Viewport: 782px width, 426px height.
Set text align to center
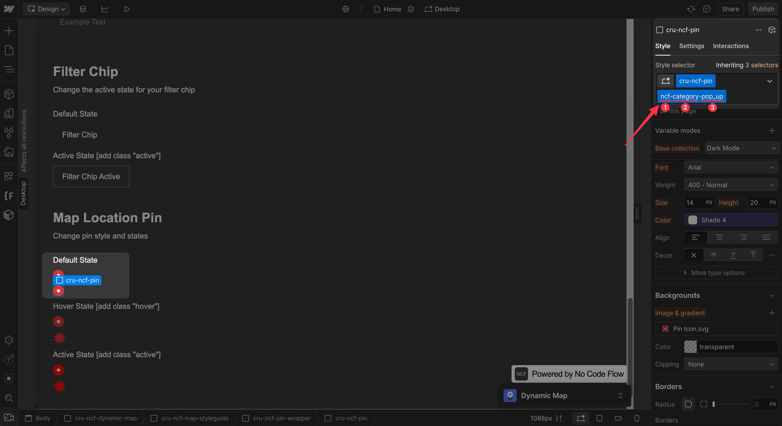point(719,237)
